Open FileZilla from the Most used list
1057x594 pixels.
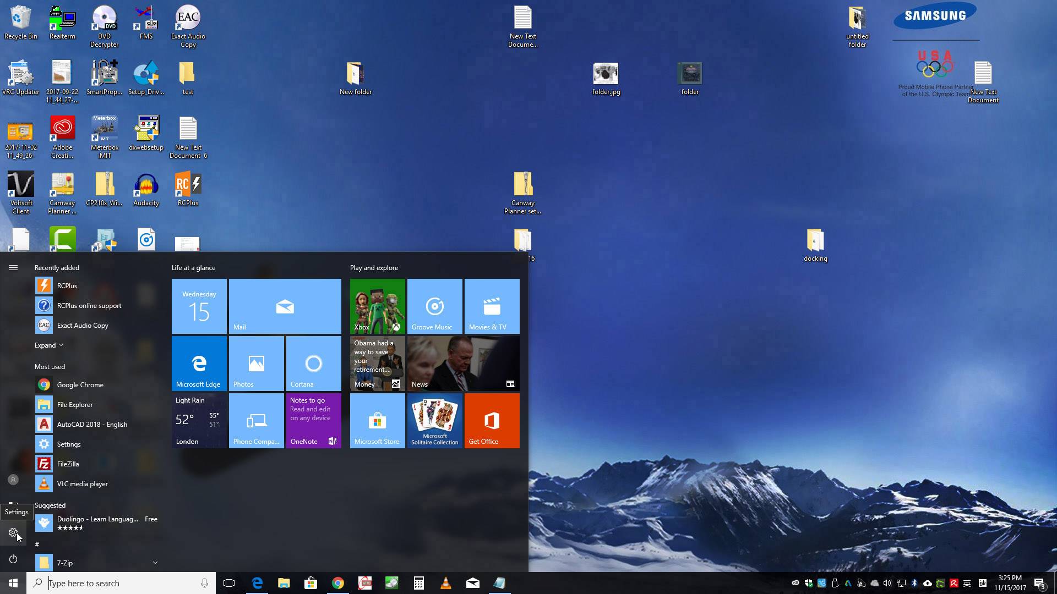(70, 464)
